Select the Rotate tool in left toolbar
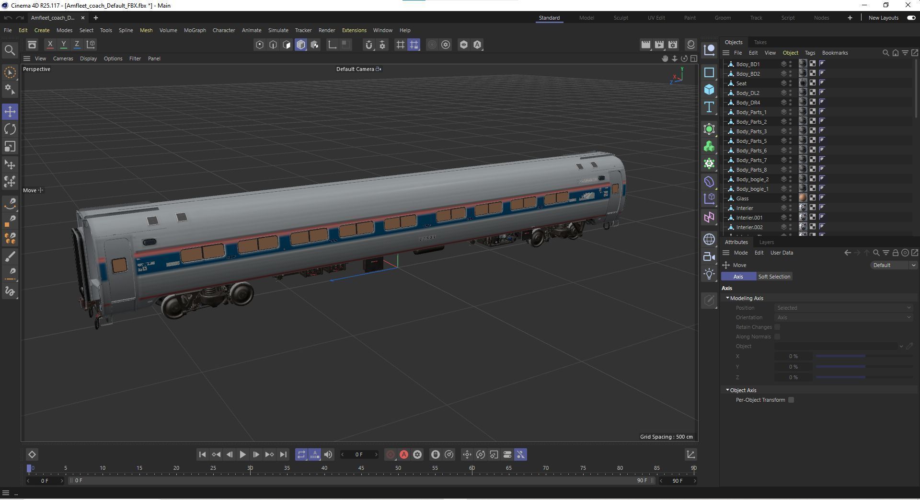The height and width of the screenshot is (500, 920). 10,129
